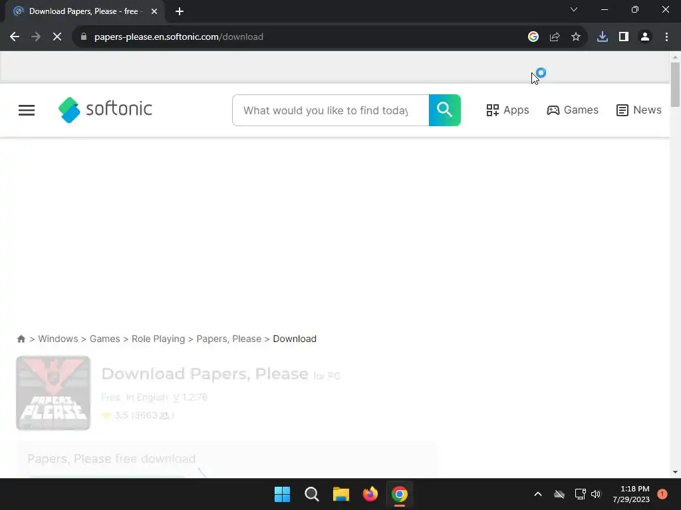Follow the Role Playing breadcrumb link
681x510 pixels.
tap(158, 339)
